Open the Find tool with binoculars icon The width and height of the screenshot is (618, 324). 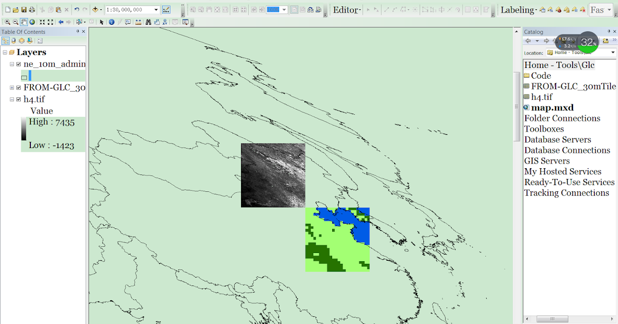point(148,22)
